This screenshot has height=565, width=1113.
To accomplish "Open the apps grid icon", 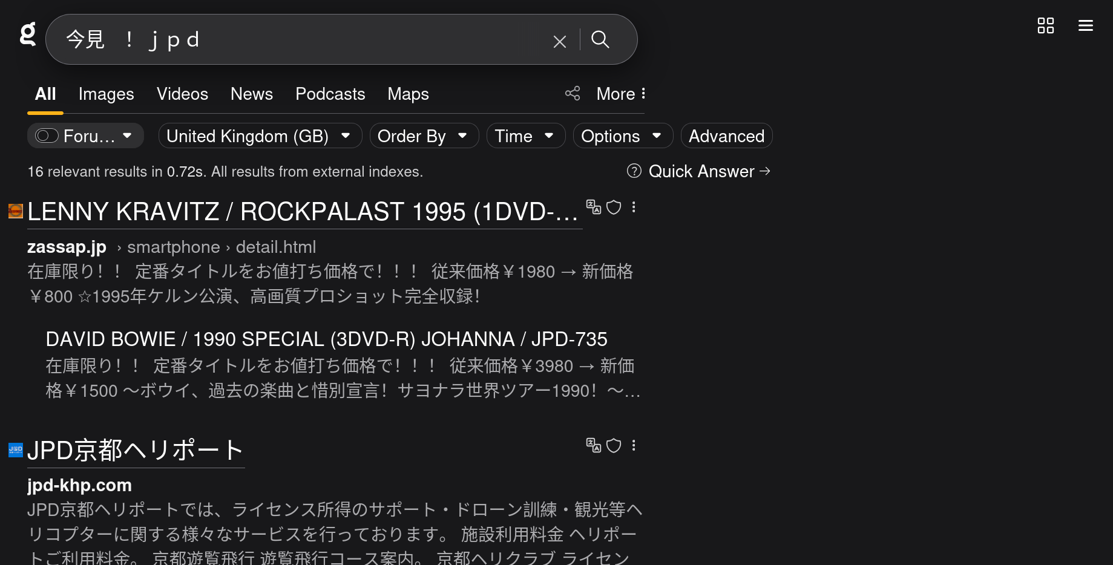I will pos(1046,25).
